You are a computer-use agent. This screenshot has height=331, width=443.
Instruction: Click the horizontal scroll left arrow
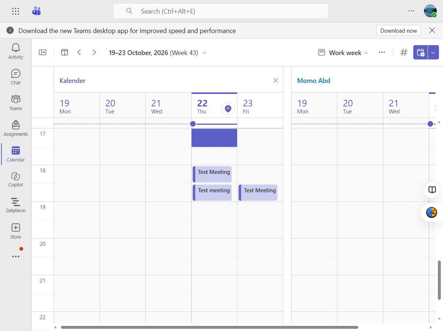coord(56,327)
